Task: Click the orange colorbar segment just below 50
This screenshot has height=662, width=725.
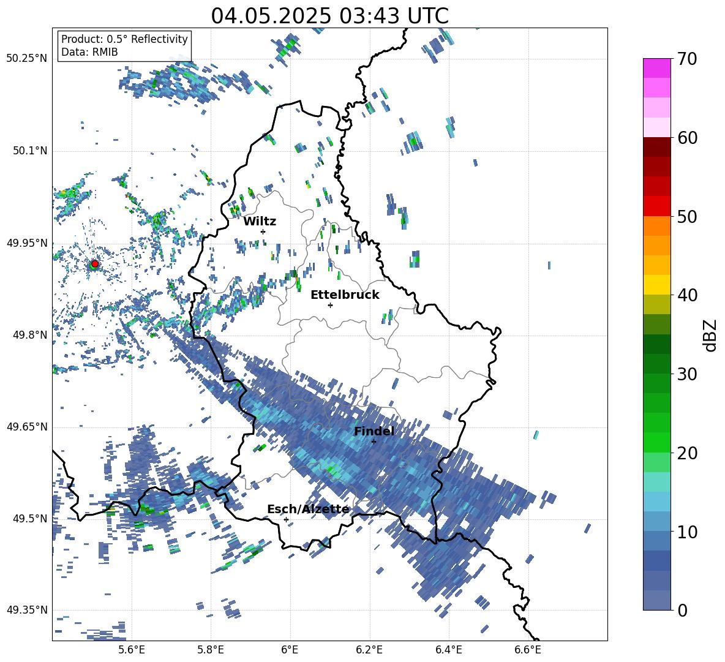Action: 656,226
